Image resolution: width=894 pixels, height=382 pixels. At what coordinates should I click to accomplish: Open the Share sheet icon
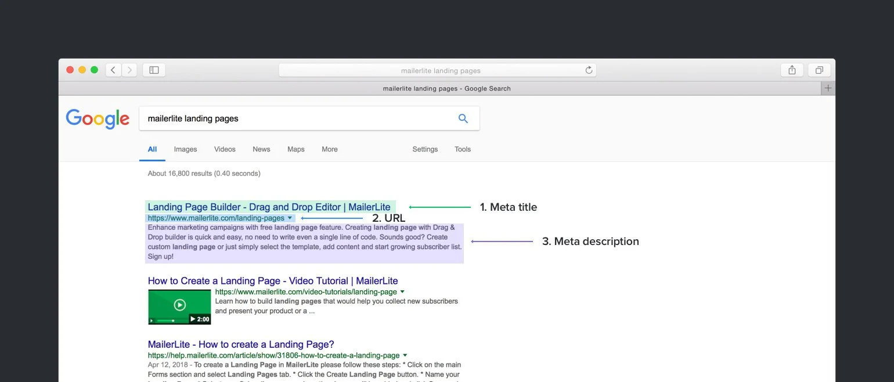tap(792, 70)
